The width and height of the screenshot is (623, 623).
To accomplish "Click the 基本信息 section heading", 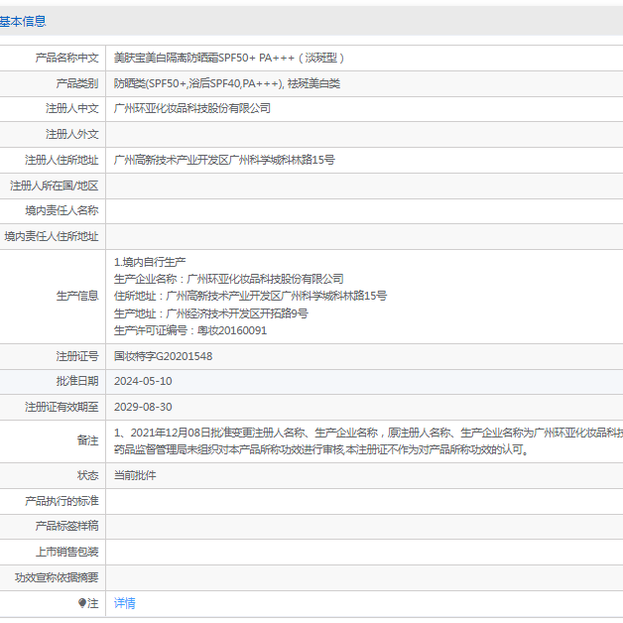I will point(23,21).
